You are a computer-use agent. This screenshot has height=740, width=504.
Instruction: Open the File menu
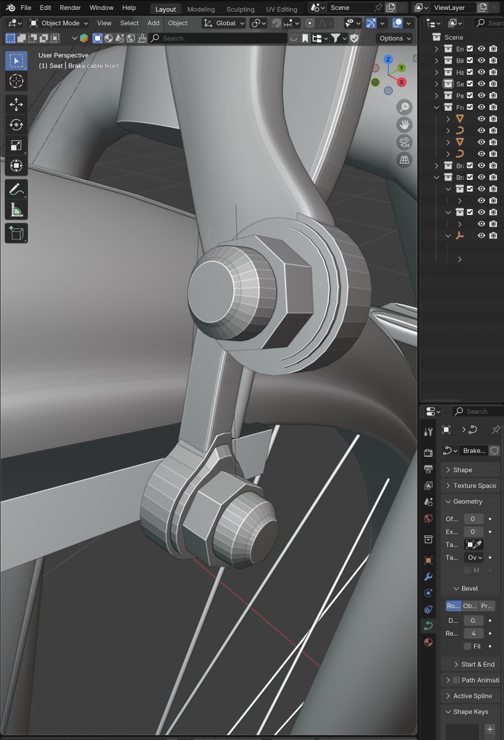click(26, 7)
